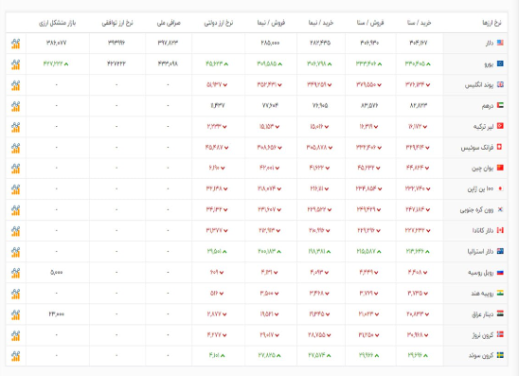The image size is (519, 376).
Task: Open the chart icon in the dollar row
Action: (x=15, y=44)
